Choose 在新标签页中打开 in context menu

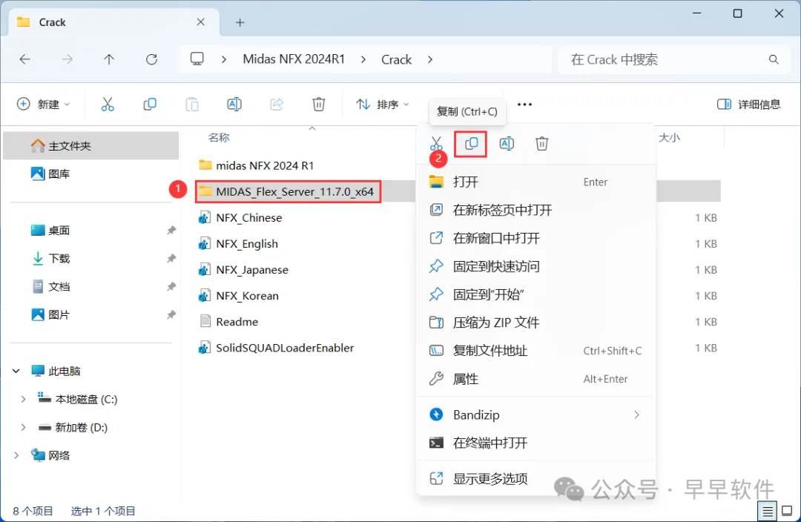coord(535,210)
